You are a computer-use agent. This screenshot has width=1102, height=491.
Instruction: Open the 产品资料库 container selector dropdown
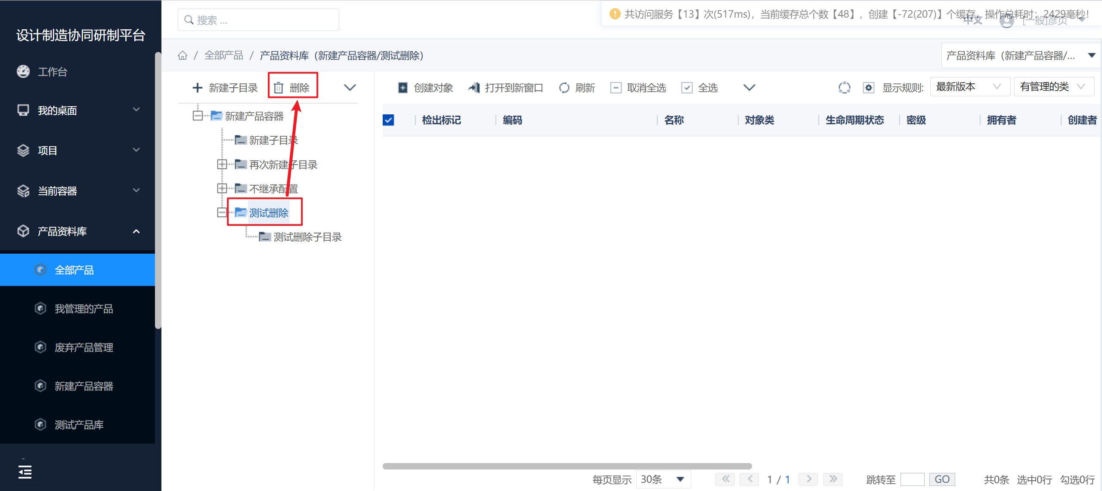[1020, 55]
